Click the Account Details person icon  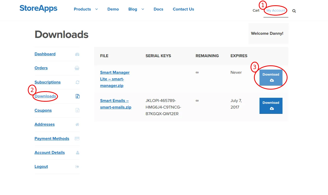point(78,153)
